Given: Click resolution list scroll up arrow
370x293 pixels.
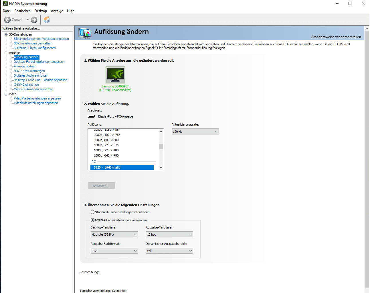Looking at the screenshot, I should pyautogui.click(x=161, y=132).
